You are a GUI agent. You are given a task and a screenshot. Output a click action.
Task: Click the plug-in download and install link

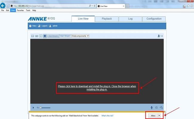click(97, 88)
